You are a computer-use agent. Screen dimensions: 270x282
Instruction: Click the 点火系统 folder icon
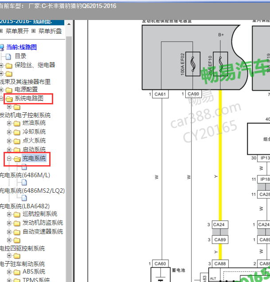click(17, 141)
